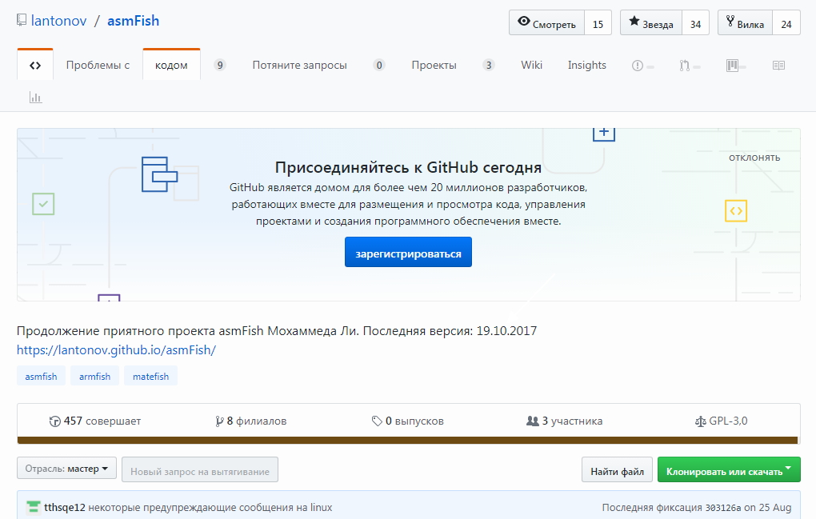
Task: Click the Звезда star button
Action: (650, 23)
